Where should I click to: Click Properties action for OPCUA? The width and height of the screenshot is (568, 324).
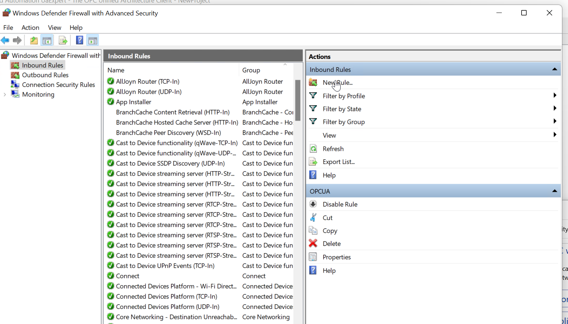337,257
